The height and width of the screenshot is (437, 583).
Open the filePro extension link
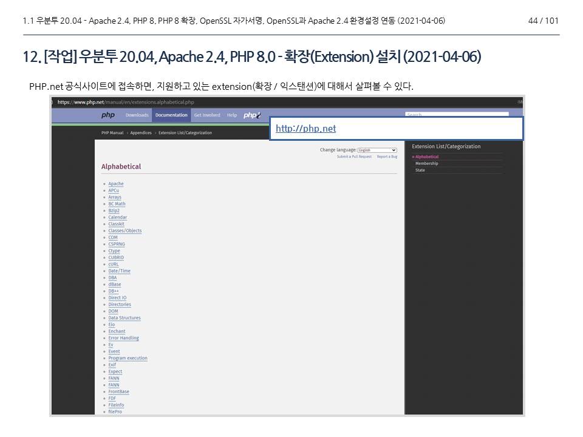(115, 412)
